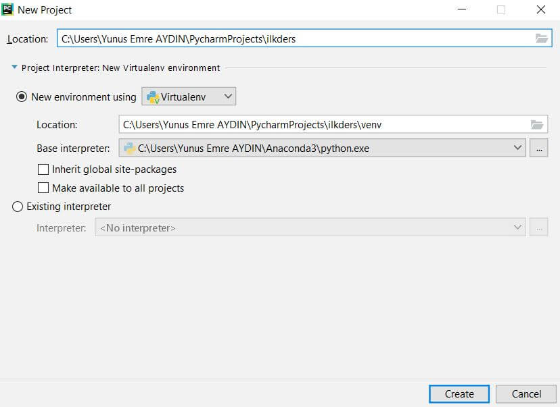Check Make available to all projects

tap(43, 188)
